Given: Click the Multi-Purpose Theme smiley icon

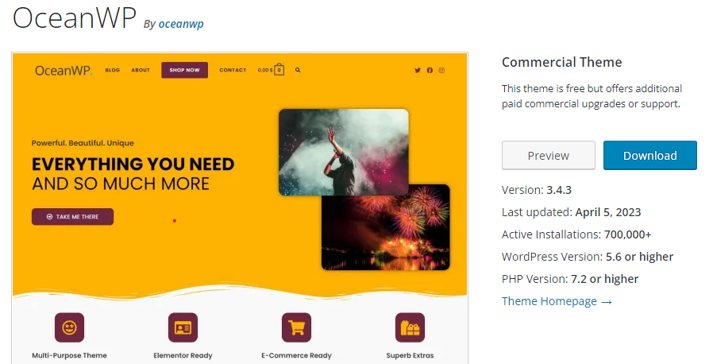Looking at the screenshot, I should (69, 327).
